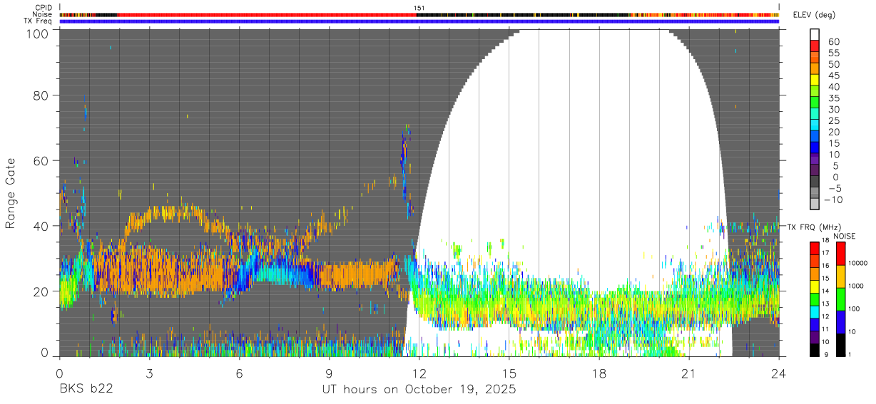The height and width of the screenshot is (404, 876).
Task: Click the y-axis tick label '60'
Action: coord(41,160)
